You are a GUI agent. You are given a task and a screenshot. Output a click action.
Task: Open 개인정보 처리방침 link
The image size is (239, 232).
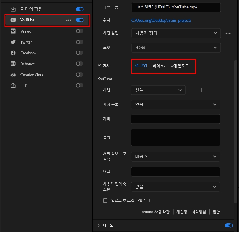[x=191, y=212]
